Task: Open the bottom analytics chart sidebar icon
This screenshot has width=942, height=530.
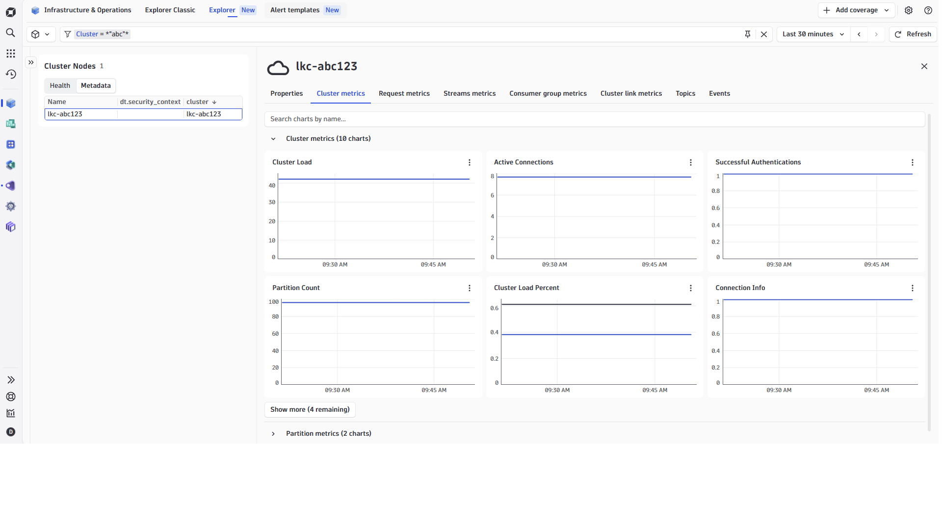Action: 11,413
